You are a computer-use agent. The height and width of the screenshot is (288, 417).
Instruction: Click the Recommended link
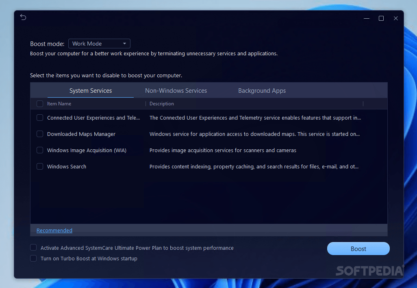tap(54, 231)
